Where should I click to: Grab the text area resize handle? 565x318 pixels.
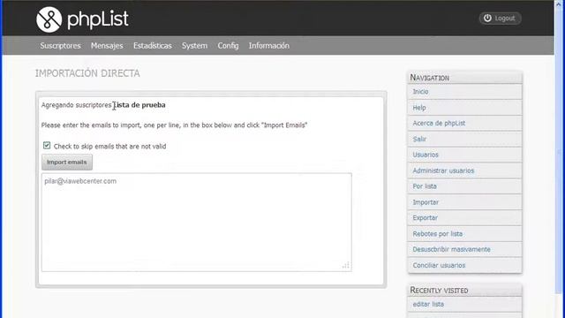346,265
